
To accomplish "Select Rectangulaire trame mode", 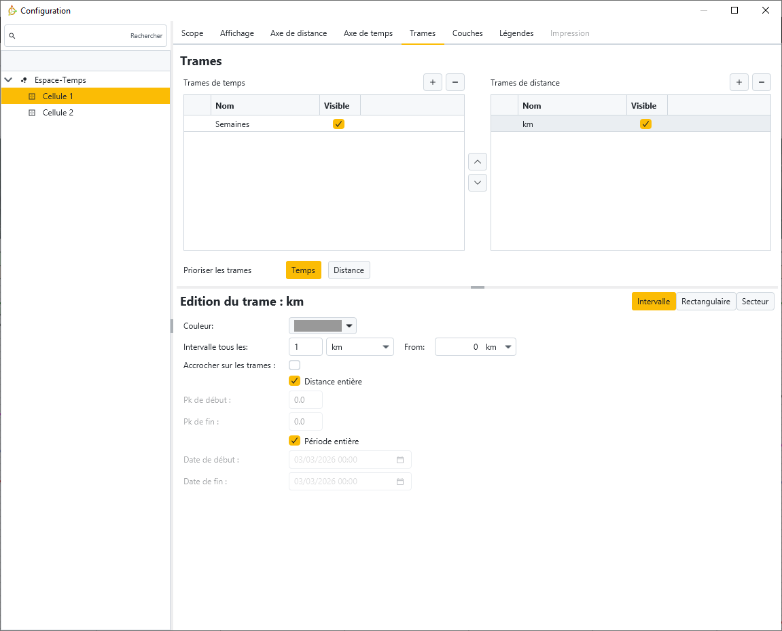I will click(706, 302).
